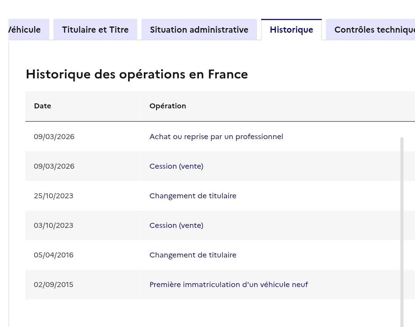Open the Cession (vente) entry dated 09/03/2026
415x327 pixels.
click(176, 166)
